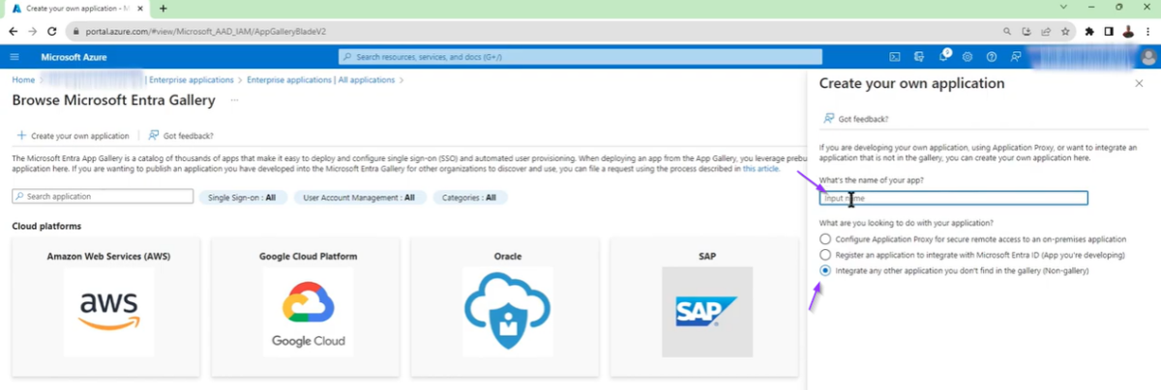Select Register an application to integrate radio option
Screen dimensions: 1161x390
(824, 255)
